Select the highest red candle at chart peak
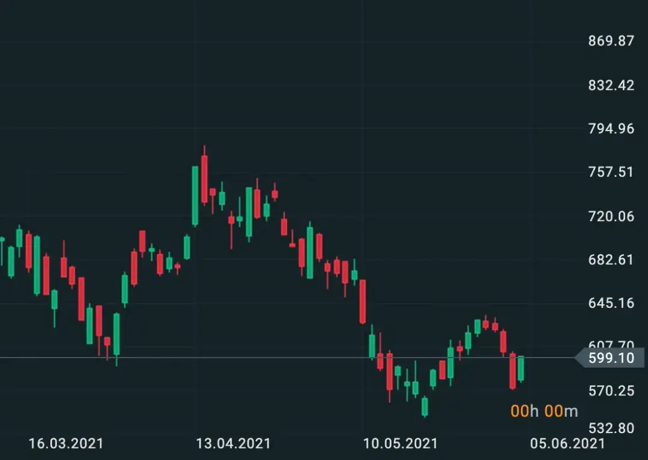 (x=205, y=178)
